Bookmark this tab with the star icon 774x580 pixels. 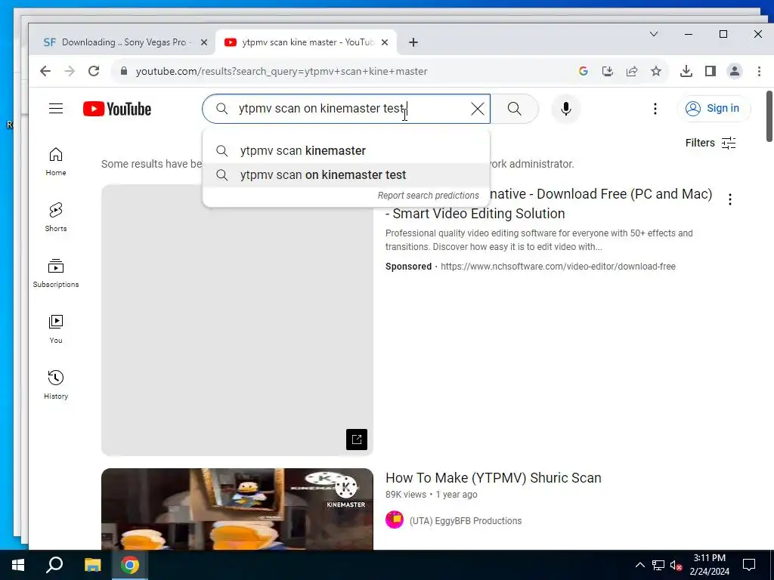[x=656, y=71]
